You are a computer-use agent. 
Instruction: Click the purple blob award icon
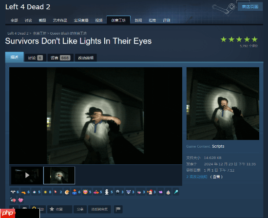(x=160, y=192)
